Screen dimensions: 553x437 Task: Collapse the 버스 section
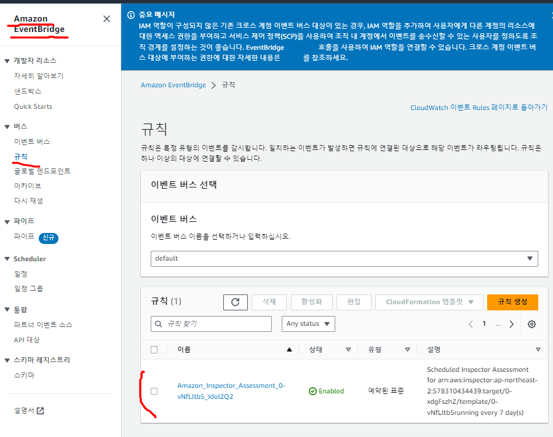click(7, 127)
